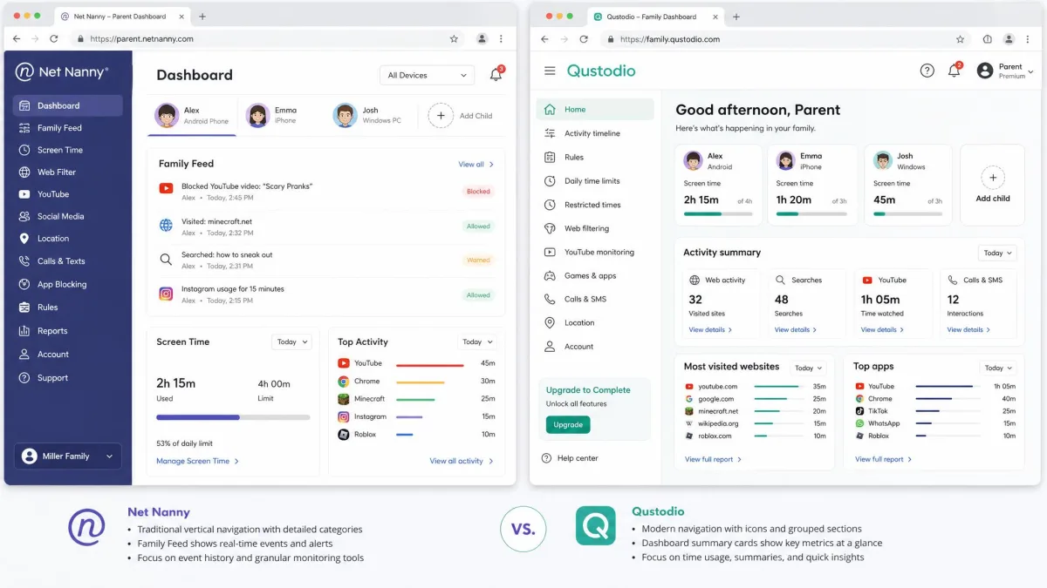Open Most visited websites Today dropdown
The height and width of the screenshot is (588, 1047).
tap(807, 368)
